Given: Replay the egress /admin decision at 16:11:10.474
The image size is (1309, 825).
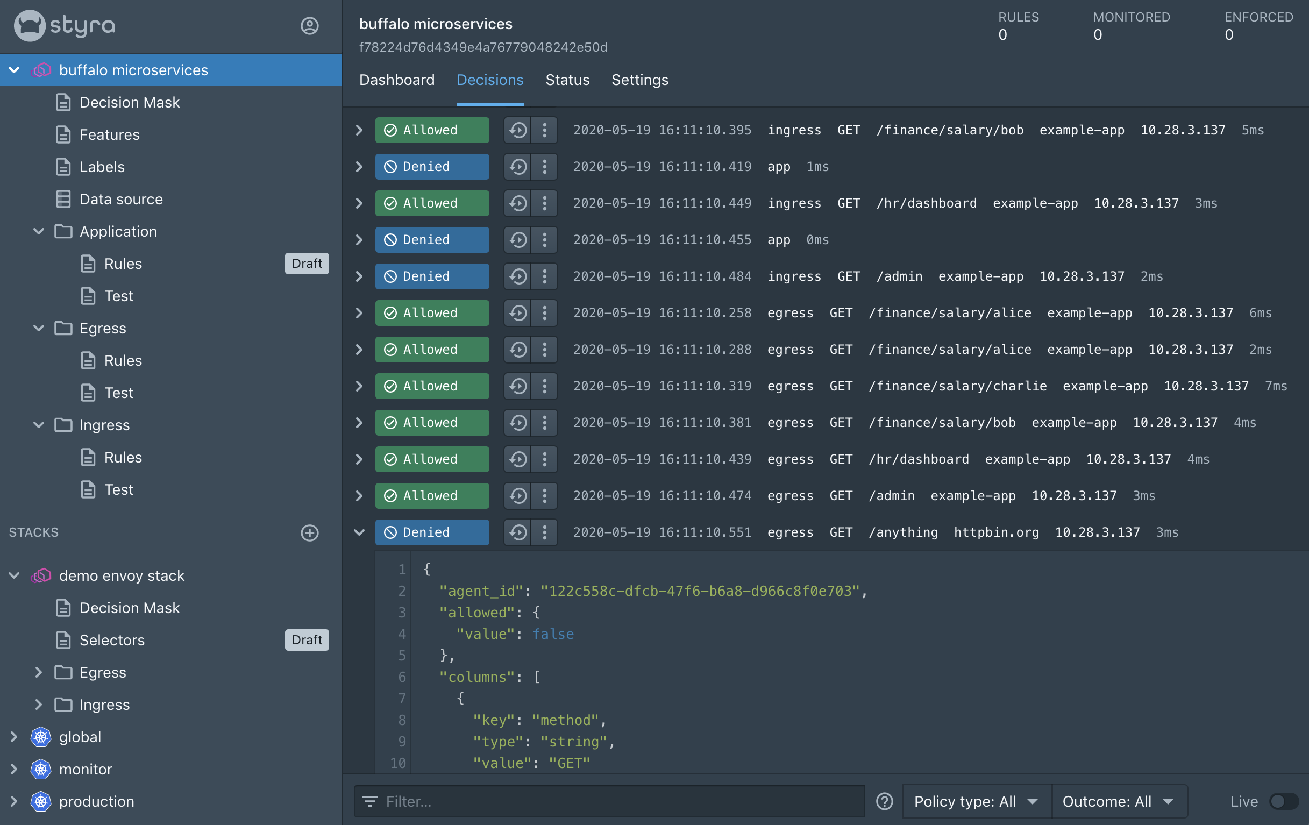Looking at the screenshot, I should [x=517, y=495].
